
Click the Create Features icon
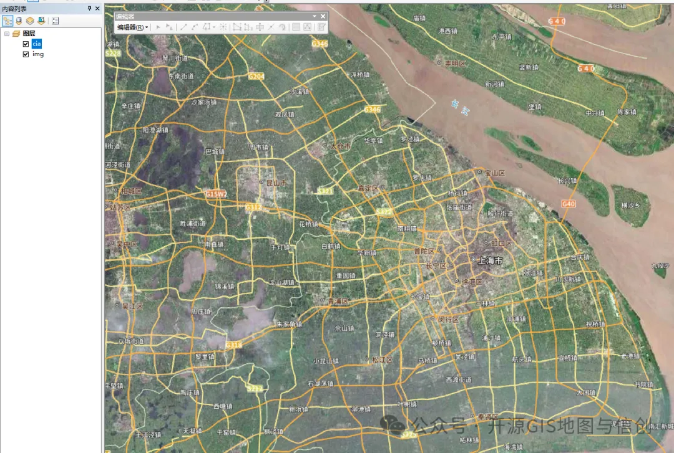pyautogui.click(x=321, y=27)
